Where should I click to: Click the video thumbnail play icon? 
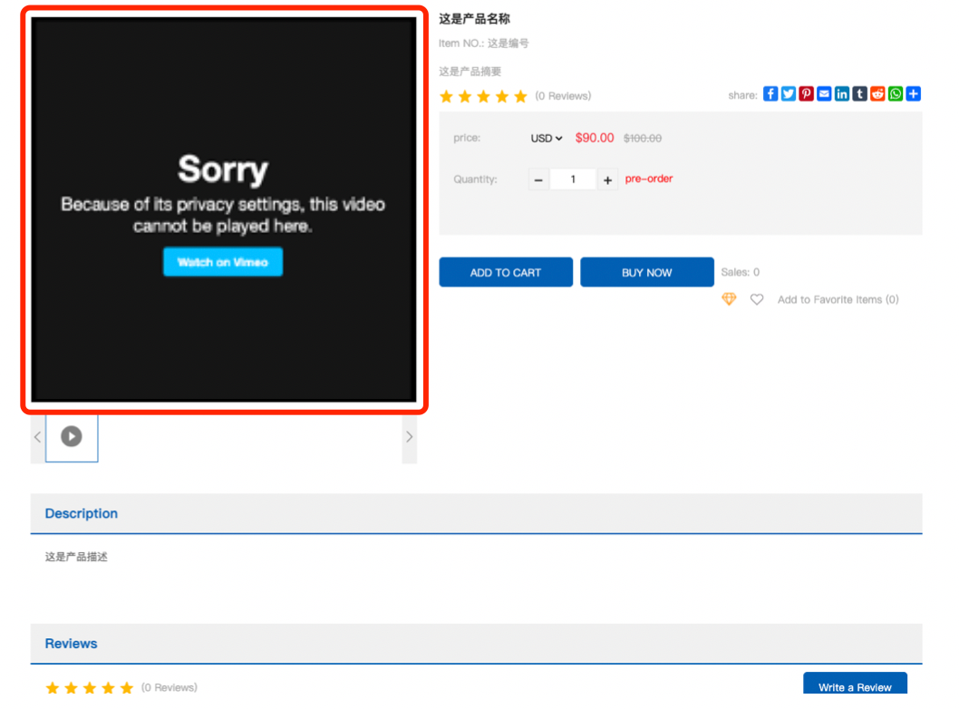(x=72, y=437)
